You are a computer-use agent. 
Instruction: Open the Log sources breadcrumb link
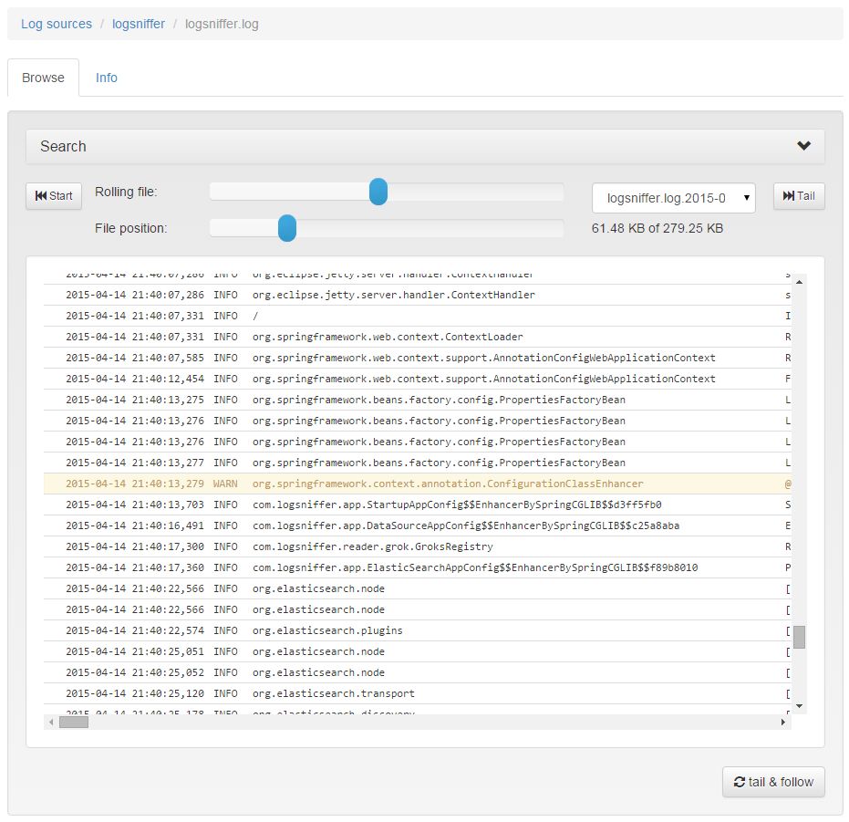click(57, 24)
